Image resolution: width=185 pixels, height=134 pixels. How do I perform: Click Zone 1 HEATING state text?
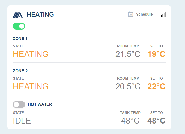click(x=31, y=54)
